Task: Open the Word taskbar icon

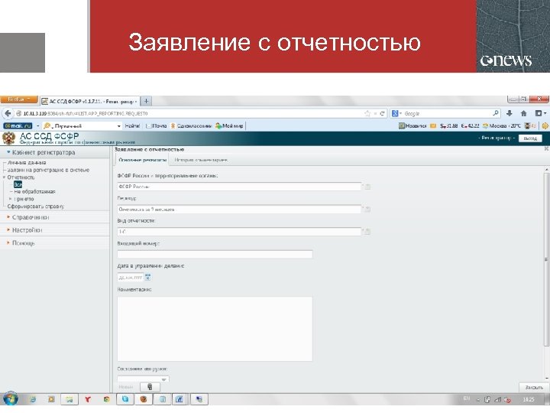Action: [180, 399]
